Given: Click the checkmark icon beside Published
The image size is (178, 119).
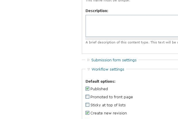Looking at the screenshot, I should pyautogui.click(x=87, y=89).
